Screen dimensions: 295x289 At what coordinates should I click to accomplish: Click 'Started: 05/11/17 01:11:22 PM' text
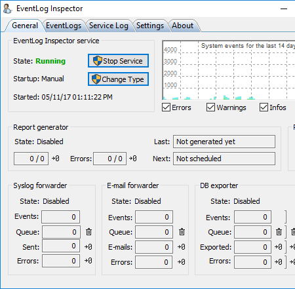pyautogui.click(x=63, y=97)
